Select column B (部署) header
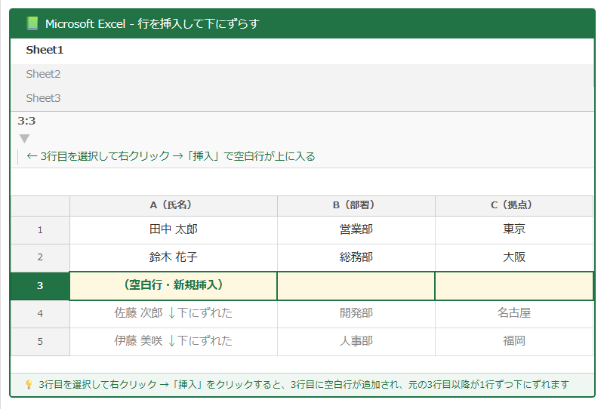The image size is (604, 409). pyautogui.click(x=356, y=205)
